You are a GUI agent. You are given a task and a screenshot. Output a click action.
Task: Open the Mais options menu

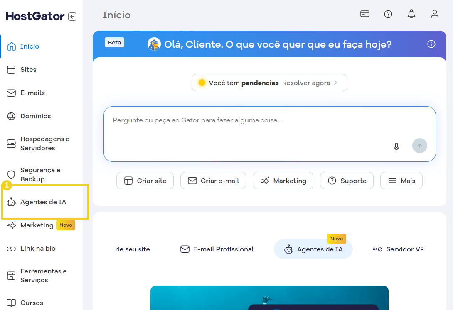tap(401, 181)
